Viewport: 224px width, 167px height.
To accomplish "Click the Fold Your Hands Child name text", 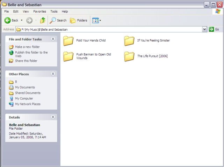I will tap(91, 40).
